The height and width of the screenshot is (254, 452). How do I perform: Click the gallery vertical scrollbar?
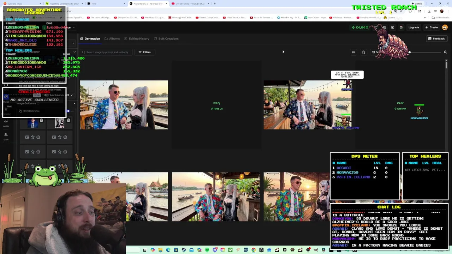[446, 65]
